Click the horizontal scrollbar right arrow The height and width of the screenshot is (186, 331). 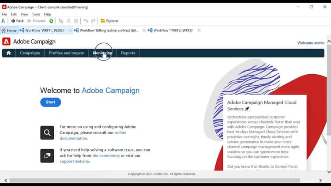coord(320,180)
